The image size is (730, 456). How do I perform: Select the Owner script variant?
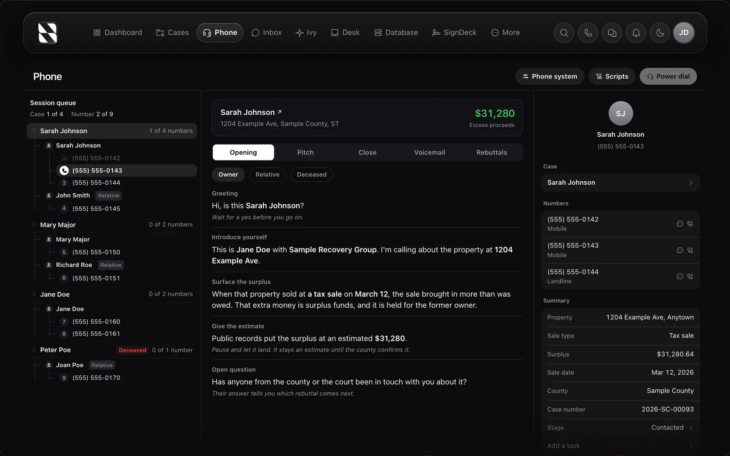228,175
